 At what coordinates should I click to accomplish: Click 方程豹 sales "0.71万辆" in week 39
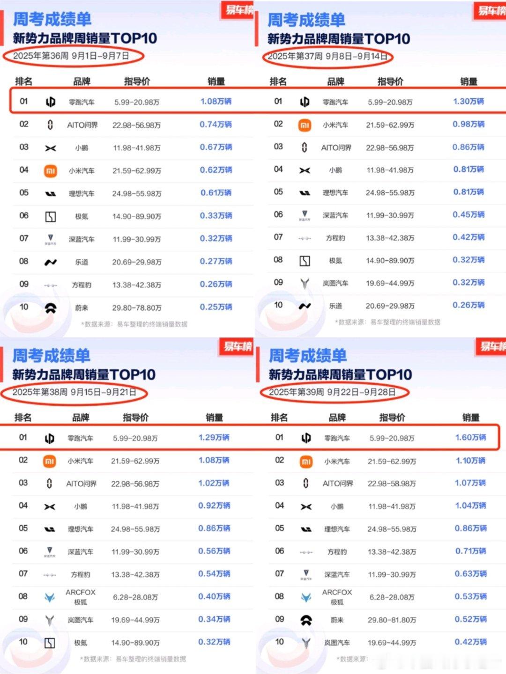470,551
